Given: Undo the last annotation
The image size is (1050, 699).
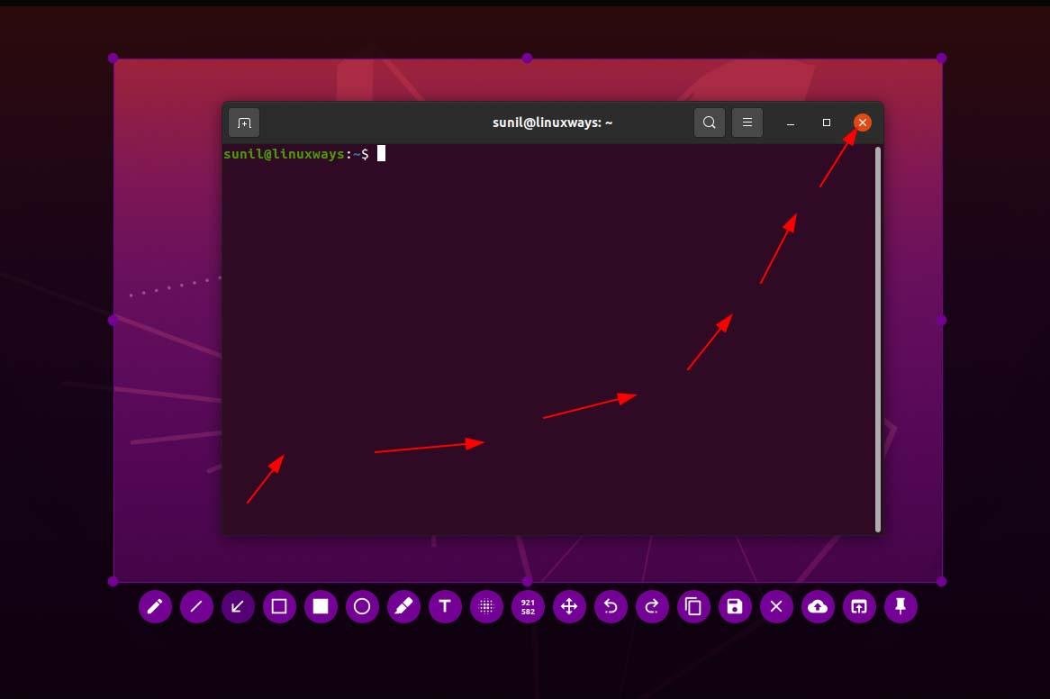Looking at the screenshot, I should coord(611,607).
